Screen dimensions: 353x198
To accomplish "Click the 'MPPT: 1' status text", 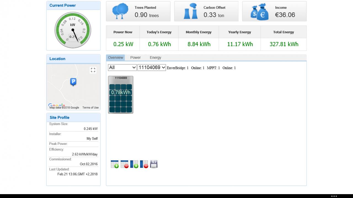I will pos(213,68).
